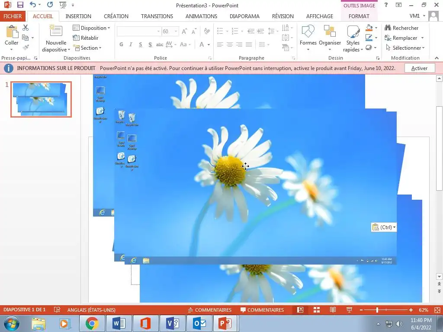Decrease font size with small A icon

tap(194, 31)
